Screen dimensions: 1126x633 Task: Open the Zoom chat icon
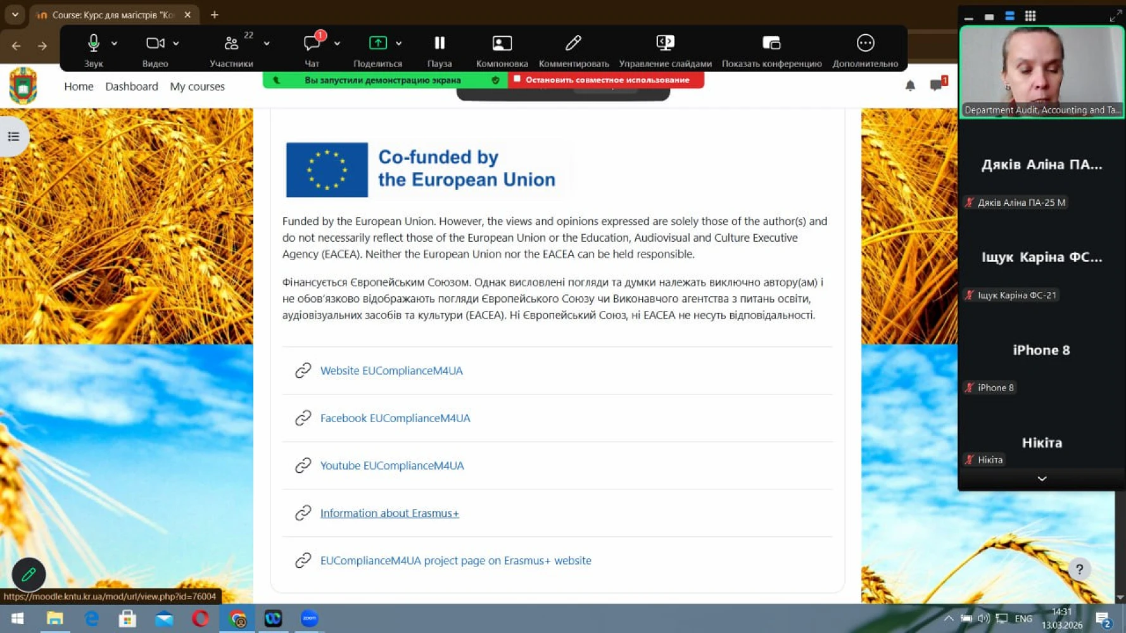(312, 43)
